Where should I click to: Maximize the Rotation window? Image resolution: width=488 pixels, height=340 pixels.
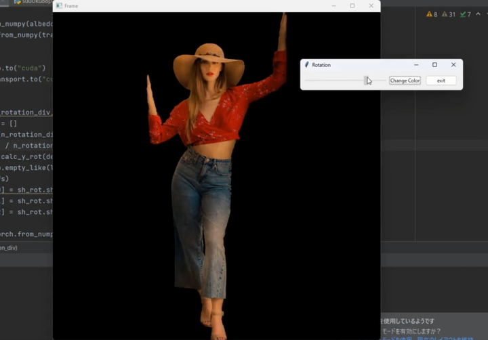coord(434,65)
